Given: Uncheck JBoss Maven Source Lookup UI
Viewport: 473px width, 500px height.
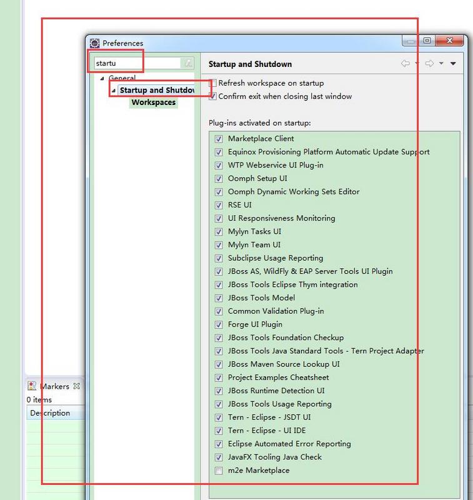Looking at the screenshot, I should 219,364.
